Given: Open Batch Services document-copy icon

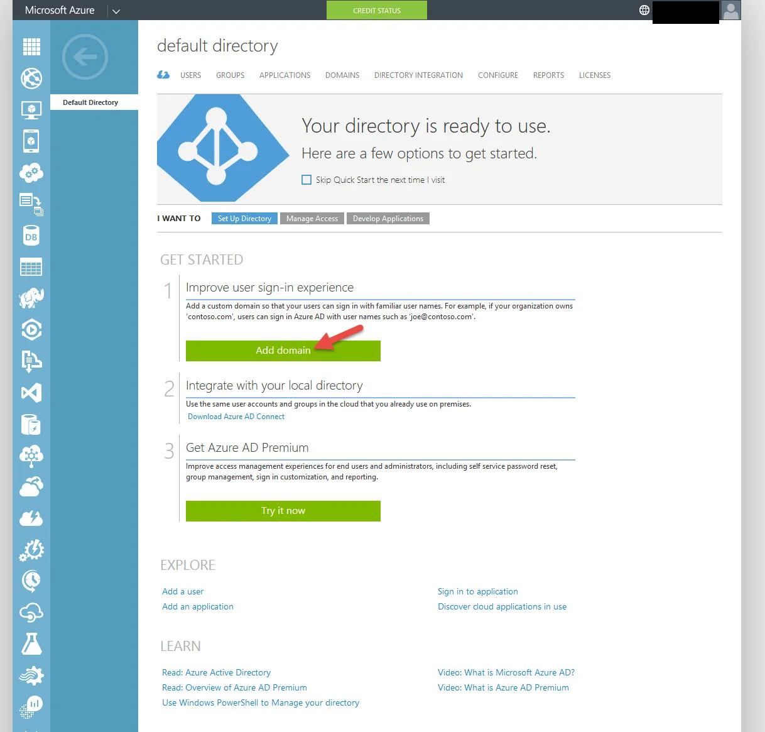Looking at the screenshot, I should [x=31, y=204].
